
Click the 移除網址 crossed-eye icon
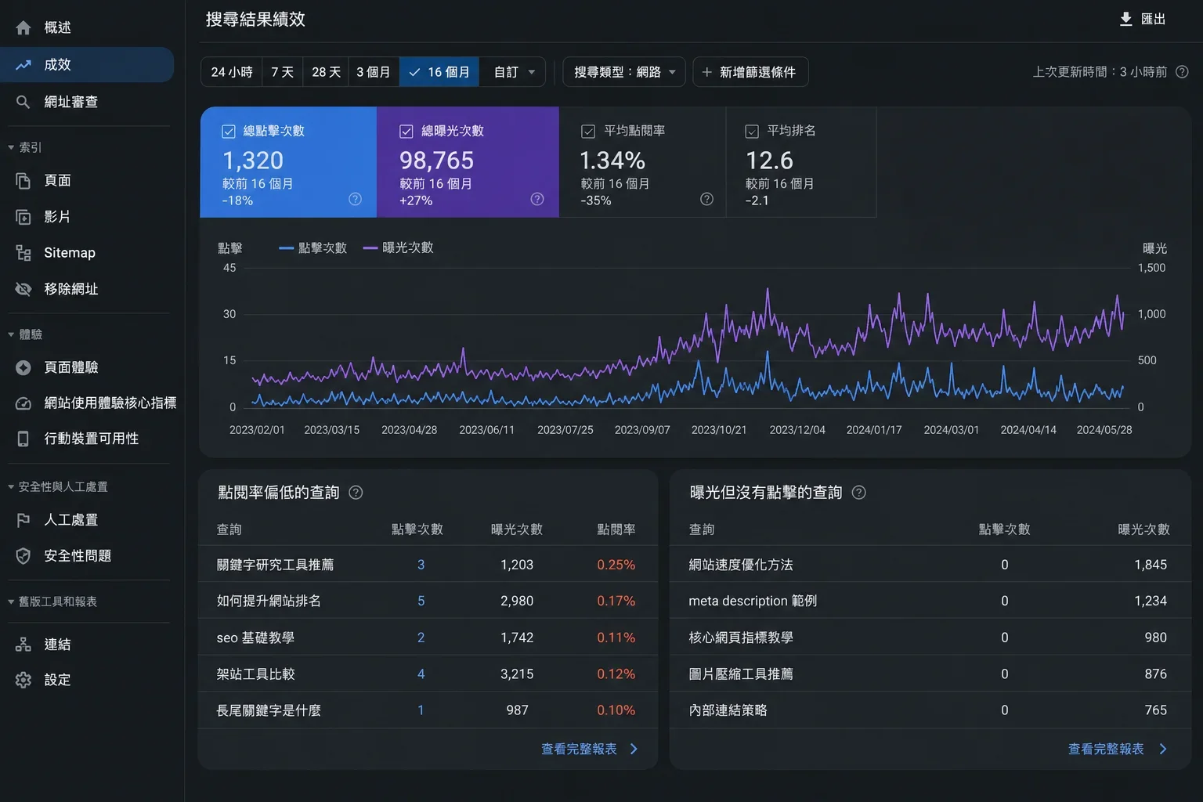click(x=23, y=289)
